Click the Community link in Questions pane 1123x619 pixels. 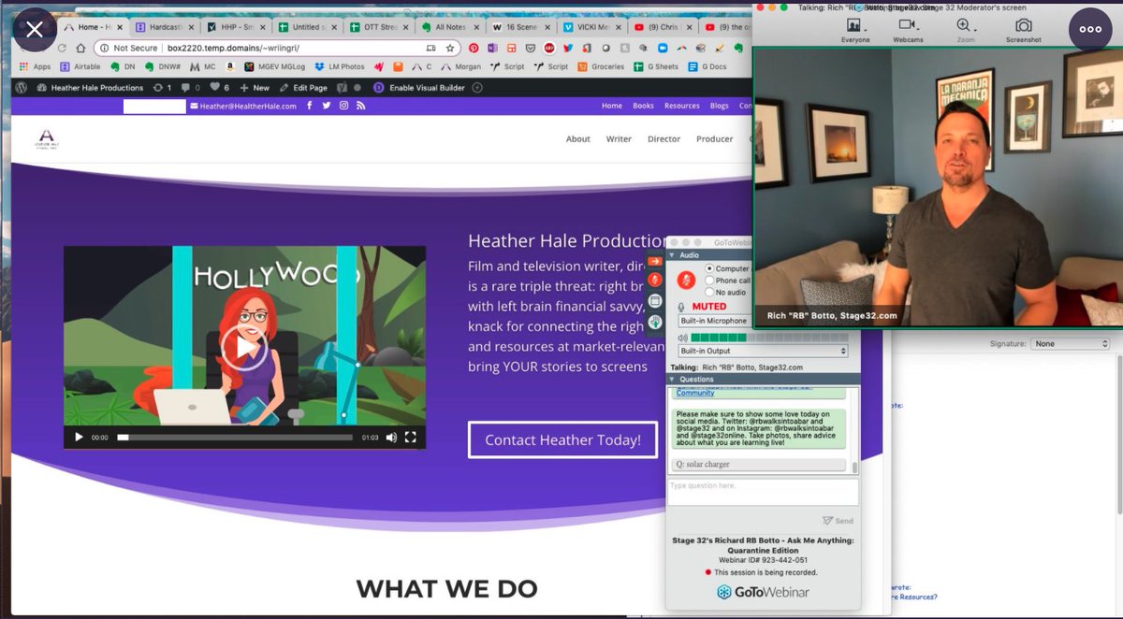(x=695, y=393)
